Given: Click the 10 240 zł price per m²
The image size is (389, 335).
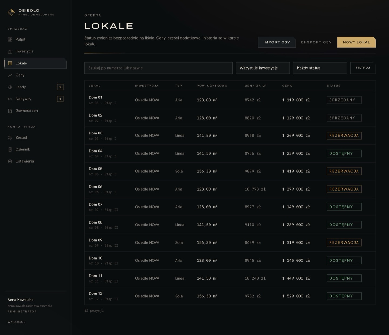Looking at the screenshot, I should 255,278.
